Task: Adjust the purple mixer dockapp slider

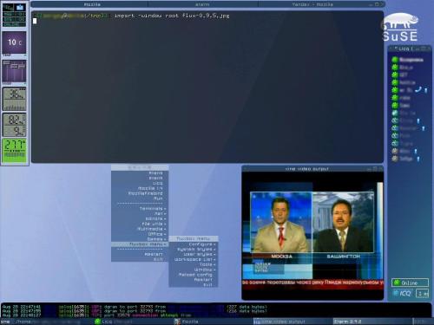Action: pos(14,72)
